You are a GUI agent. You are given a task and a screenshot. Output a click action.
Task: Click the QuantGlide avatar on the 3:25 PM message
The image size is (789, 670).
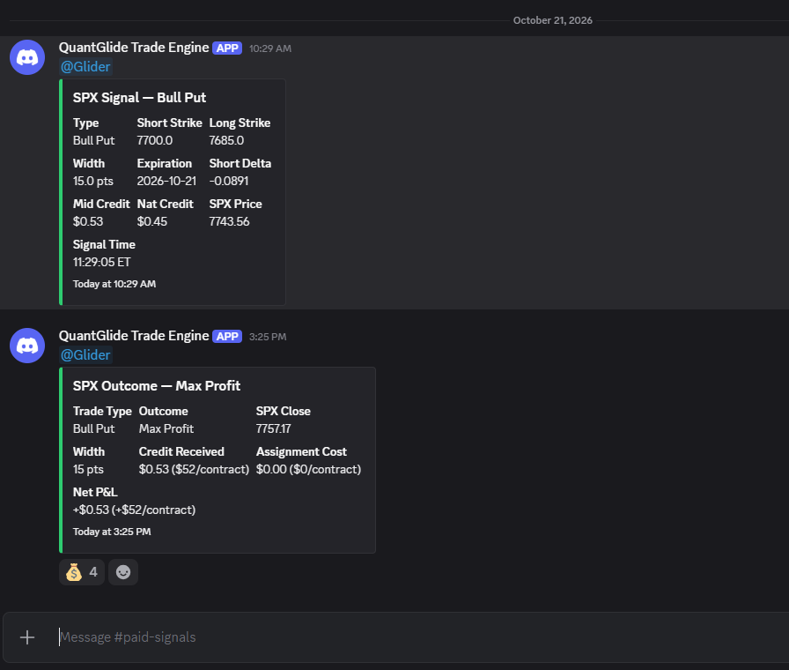pyautogui.click(x=27, y=346)
